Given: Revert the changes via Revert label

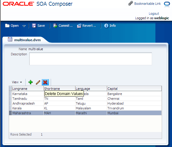Looking at the screenshot, I should [89, 26].
